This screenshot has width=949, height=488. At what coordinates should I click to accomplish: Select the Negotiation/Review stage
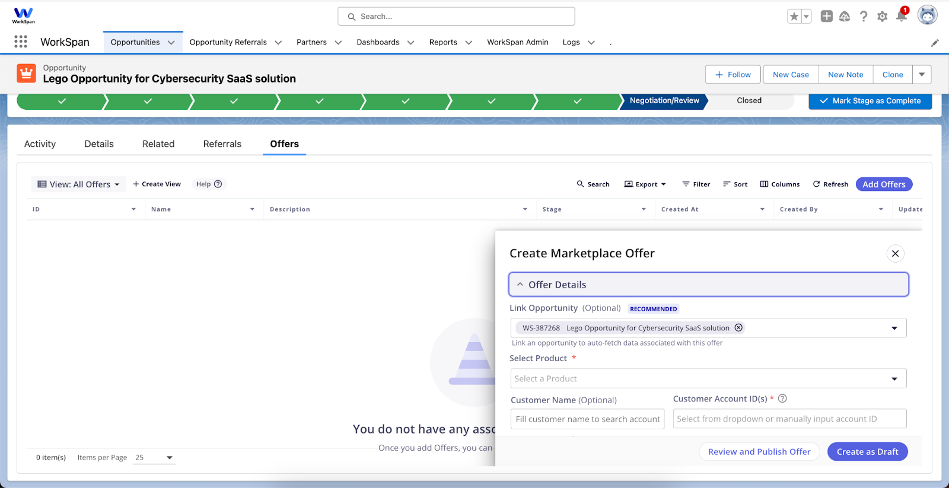(664, 101)
